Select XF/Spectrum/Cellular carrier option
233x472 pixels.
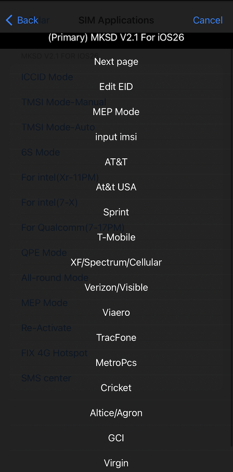point(116,263)
